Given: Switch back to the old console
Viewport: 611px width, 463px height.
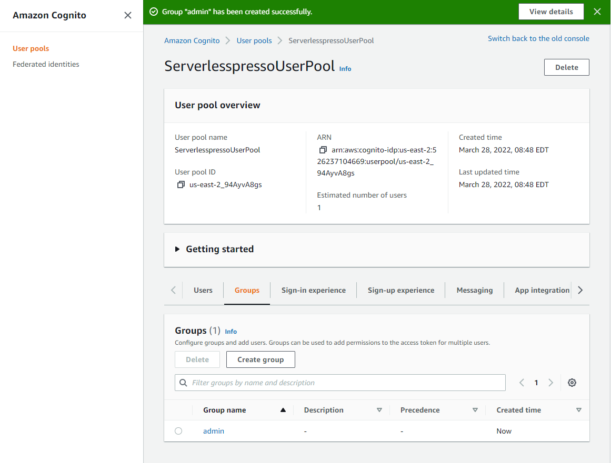Looking at the screenshot, I should pyautogui.click(x=538, y=38).
